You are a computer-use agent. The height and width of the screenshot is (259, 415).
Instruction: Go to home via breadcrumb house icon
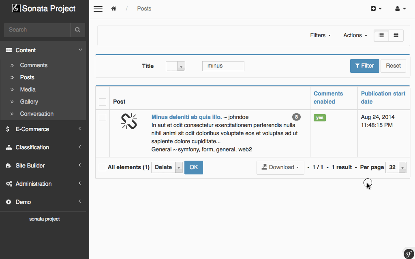click(114, 8)
